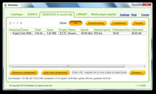This screenshot has width=156, height=94.
Task: Filter list by Paused transfers
Action: tap(138, 23)
